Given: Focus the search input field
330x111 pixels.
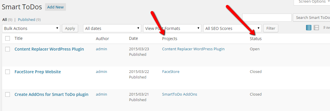Looking at the screenshot, I should [267, 17].
